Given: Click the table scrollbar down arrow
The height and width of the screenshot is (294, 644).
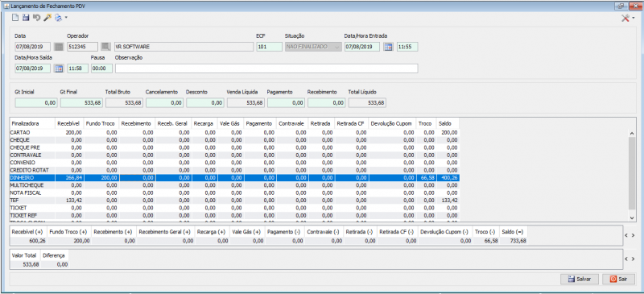Looking at the screenshot, I should (x=632, y=217).
